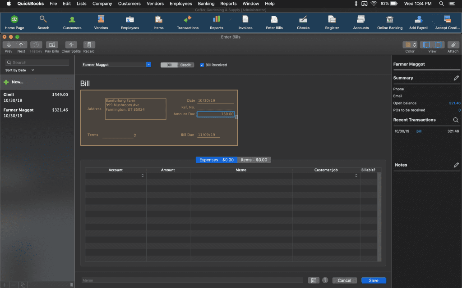Open the Color picker dropdown
The width and height of the screenshot is (462, 288).
(410, 45)
